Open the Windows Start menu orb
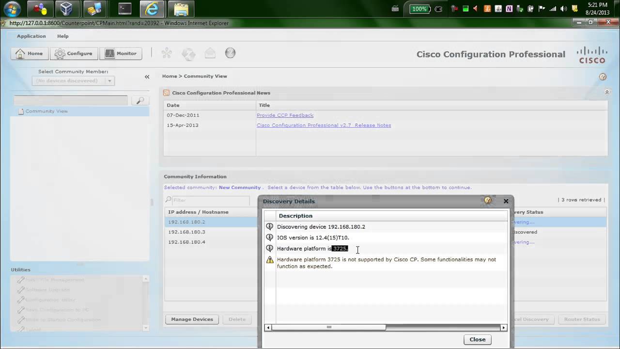The height and width of the screenshot is (349, 620). 12,9
